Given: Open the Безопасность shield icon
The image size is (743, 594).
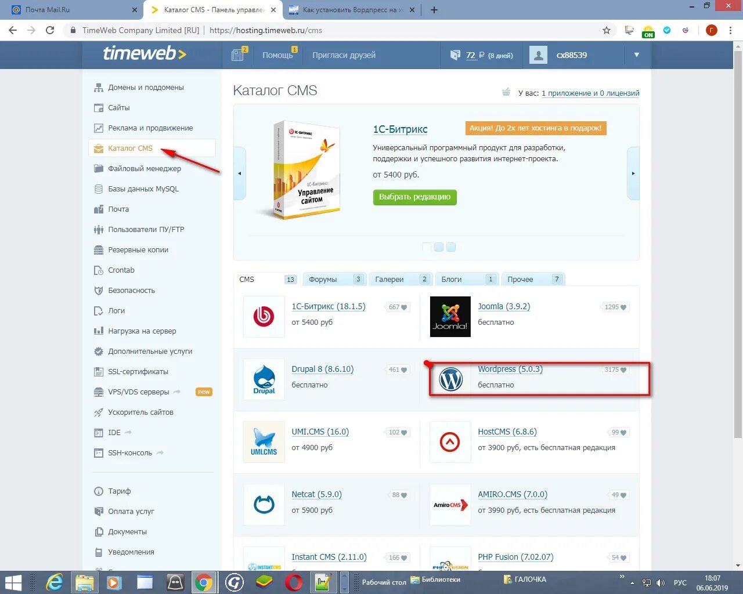Looking at the screenshot, I should pos(99,291).
